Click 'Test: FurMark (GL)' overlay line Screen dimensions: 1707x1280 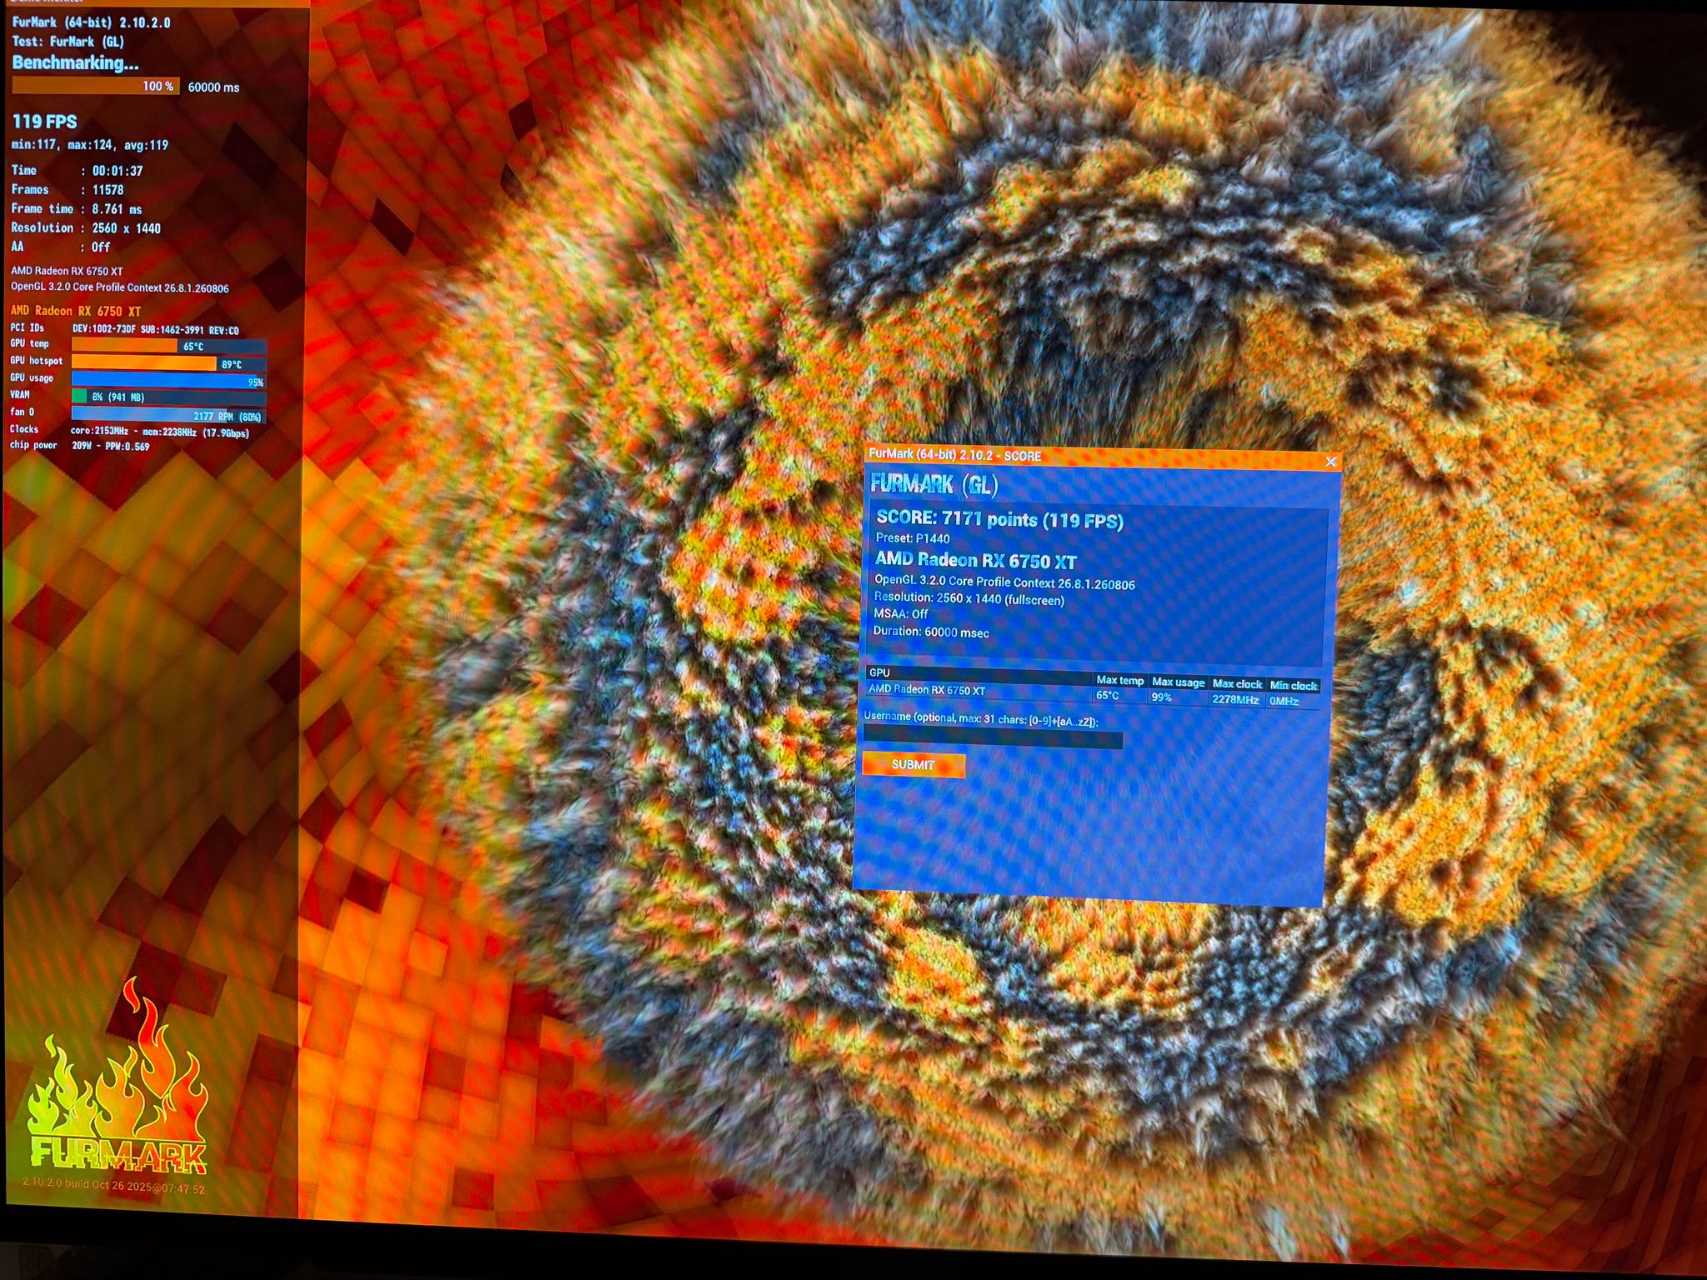click(68, 42)
